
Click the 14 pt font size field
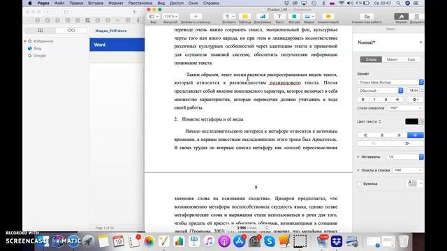pyautogui.click(x=413, y=91)
